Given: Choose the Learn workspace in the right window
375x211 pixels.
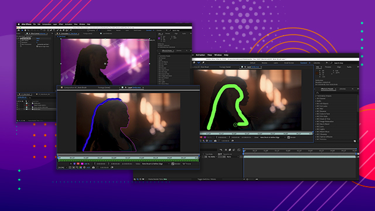Looking at the screenshot, I should click(276, 63).
